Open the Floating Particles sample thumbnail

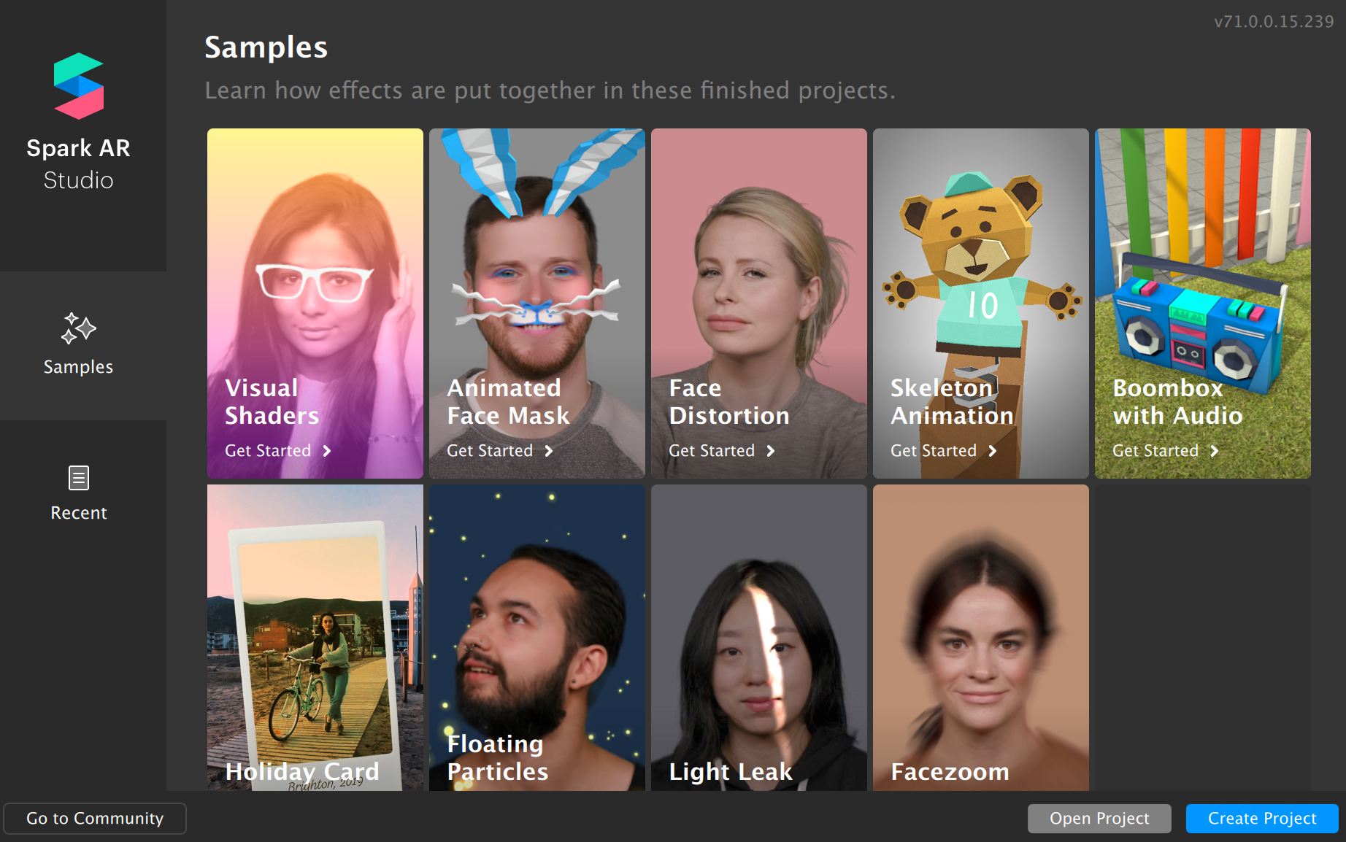tap(537, 638)
